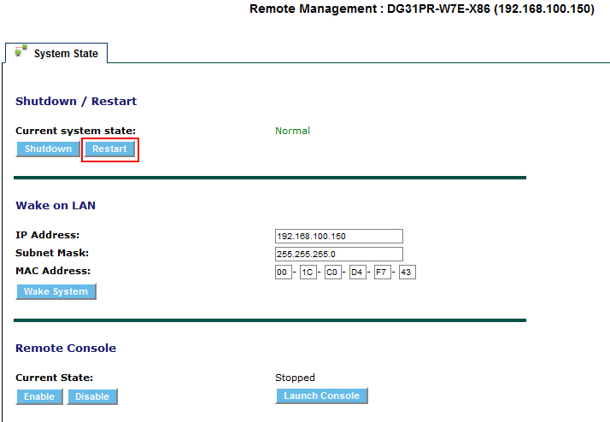Click the Remote Management page title
Screen dimensions: 610x422
coord(421,9)
